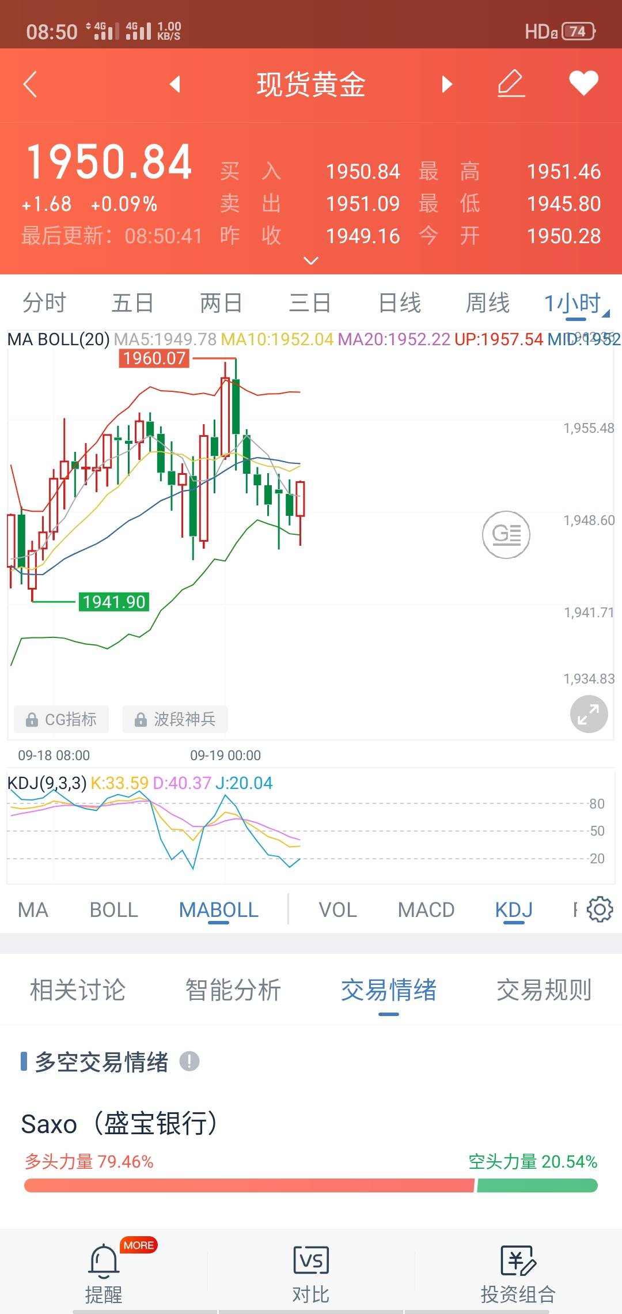Screen dimensions: 622x1314
Task: Tap the KDJ(9,3,3) indicator legend
Action: [47, 783]
